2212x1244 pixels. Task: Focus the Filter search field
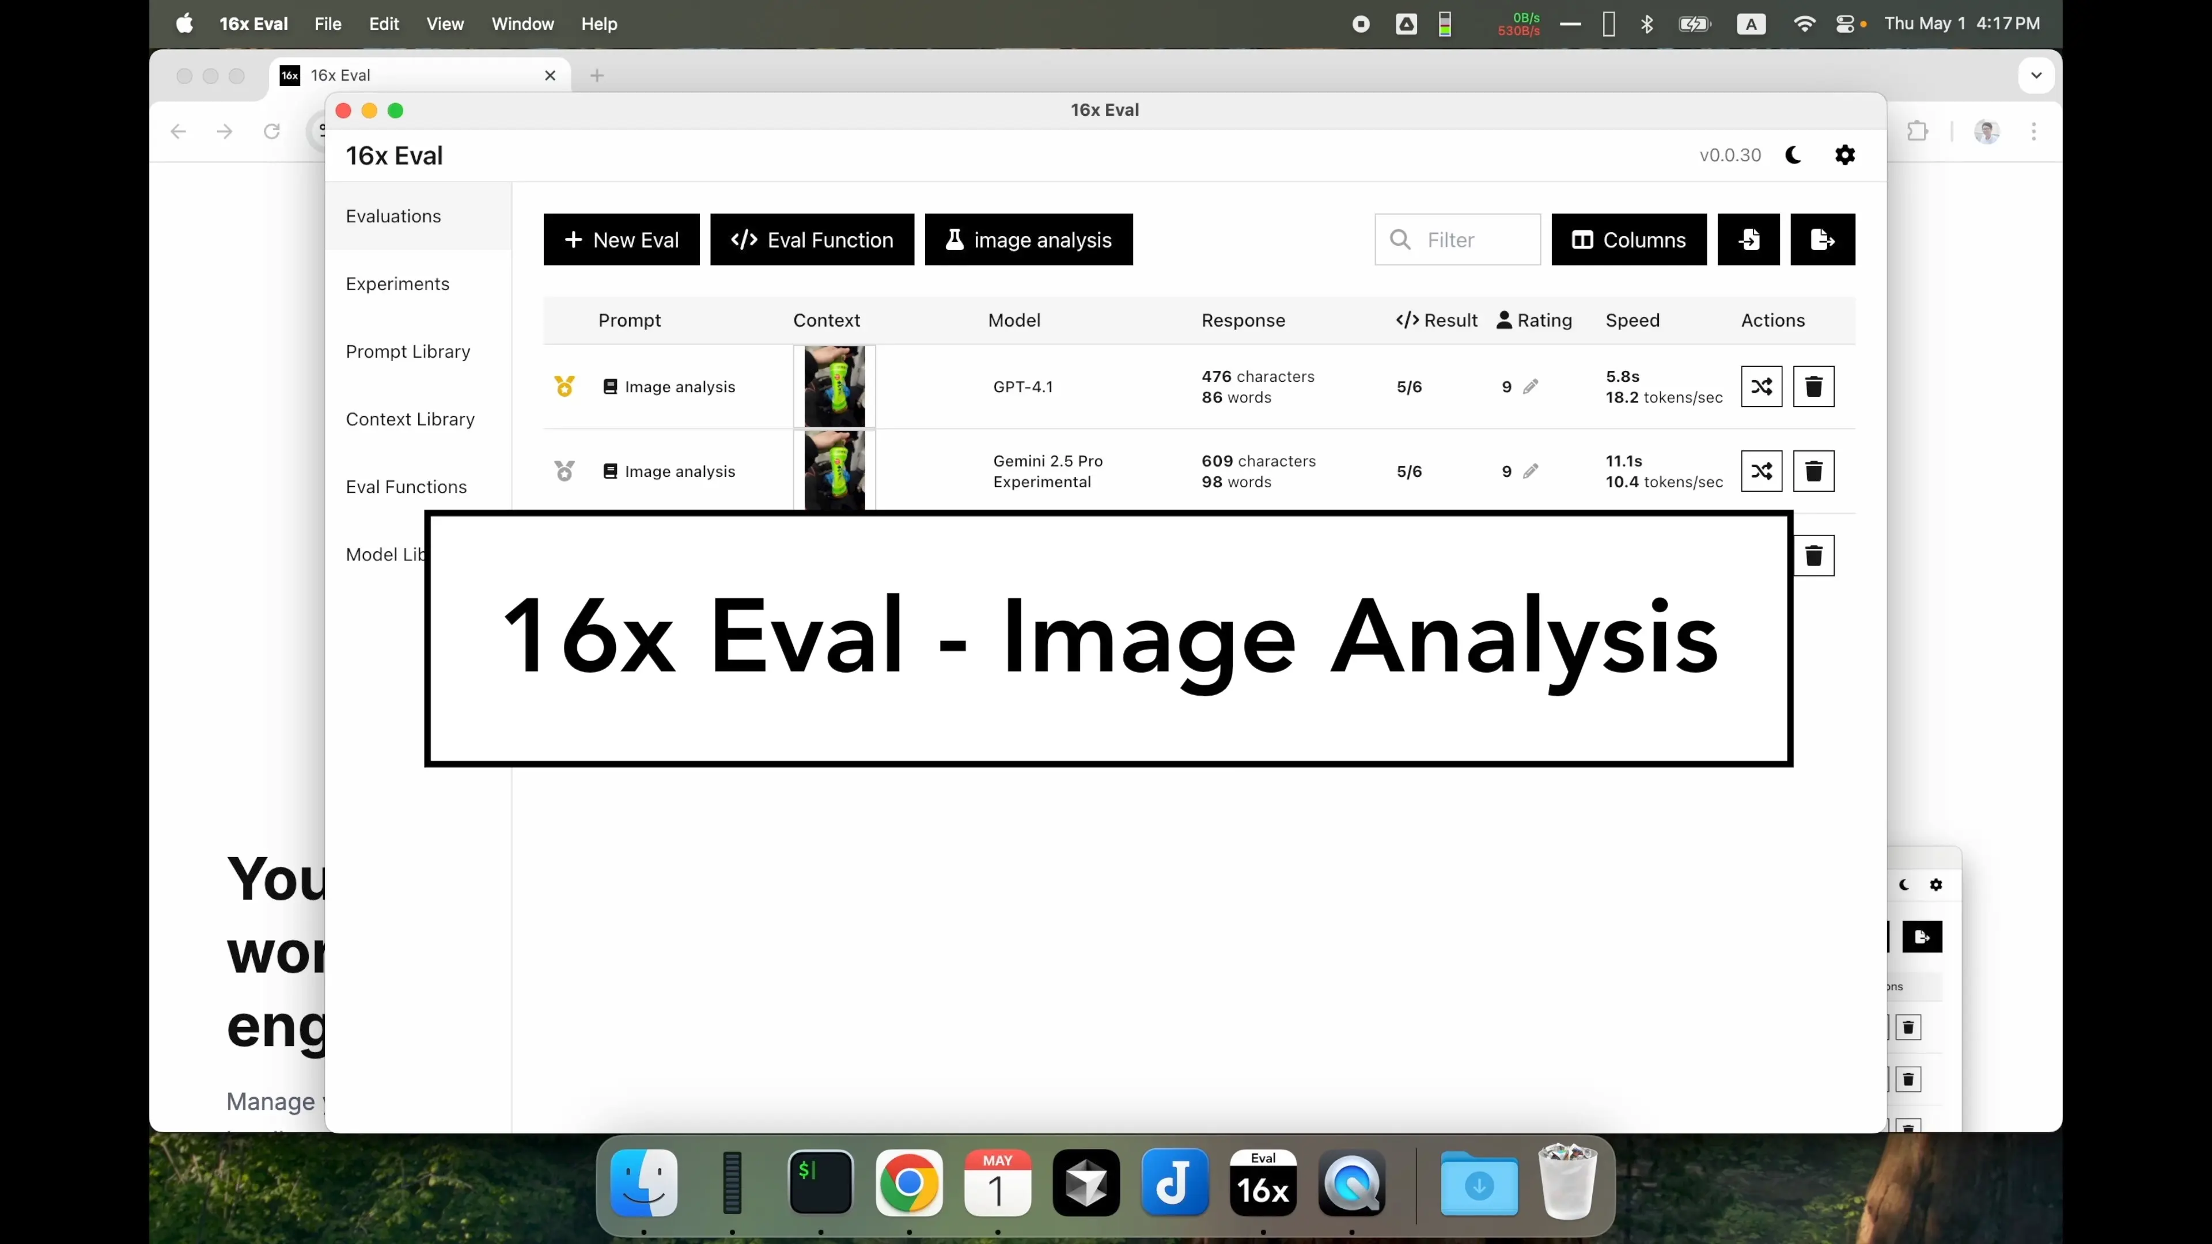pos(1457,240)
